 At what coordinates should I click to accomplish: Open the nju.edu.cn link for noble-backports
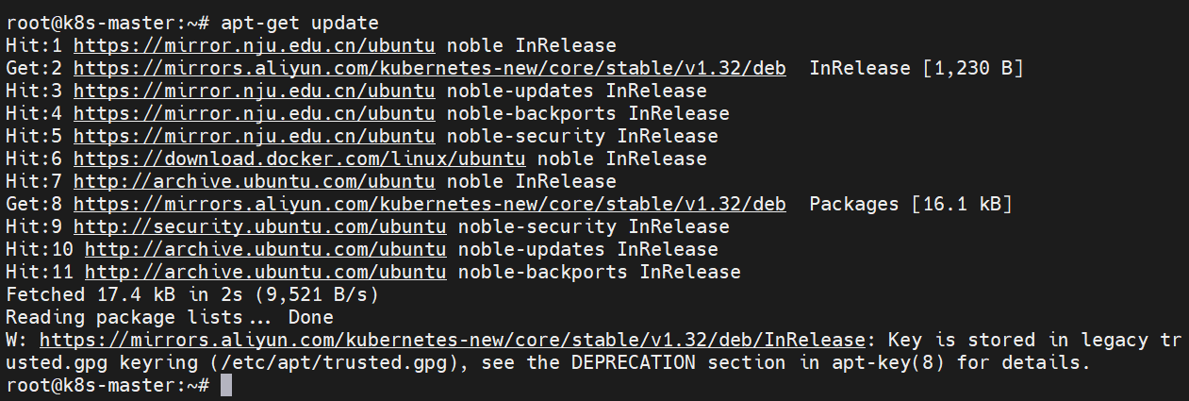(x=254, y=113)
